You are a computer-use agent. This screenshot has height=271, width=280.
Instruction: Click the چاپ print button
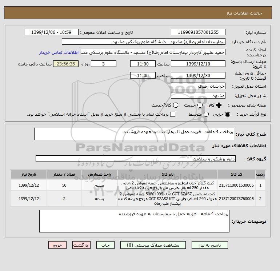tap(105, 245)
